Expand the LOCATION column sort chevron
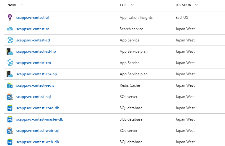225x146 pixels. pyautogui.click(x=196, y=5)
